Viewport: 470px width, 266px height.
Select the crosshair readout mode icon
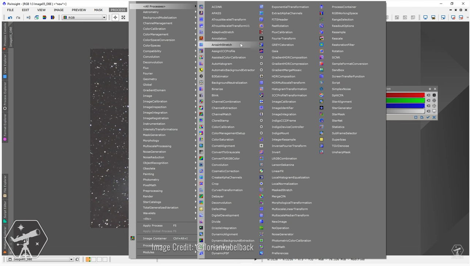pyautogui.click(x=115, y=17)
